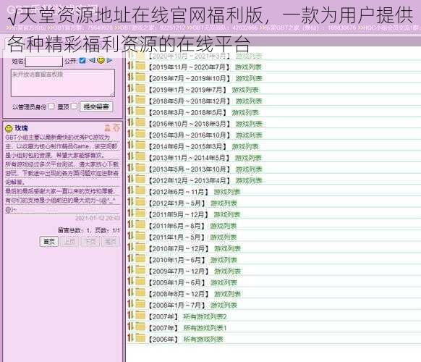Open folder icon for 2011年6月～8月
The height and width of the screenshot is (362, 421).
point(140,224)
